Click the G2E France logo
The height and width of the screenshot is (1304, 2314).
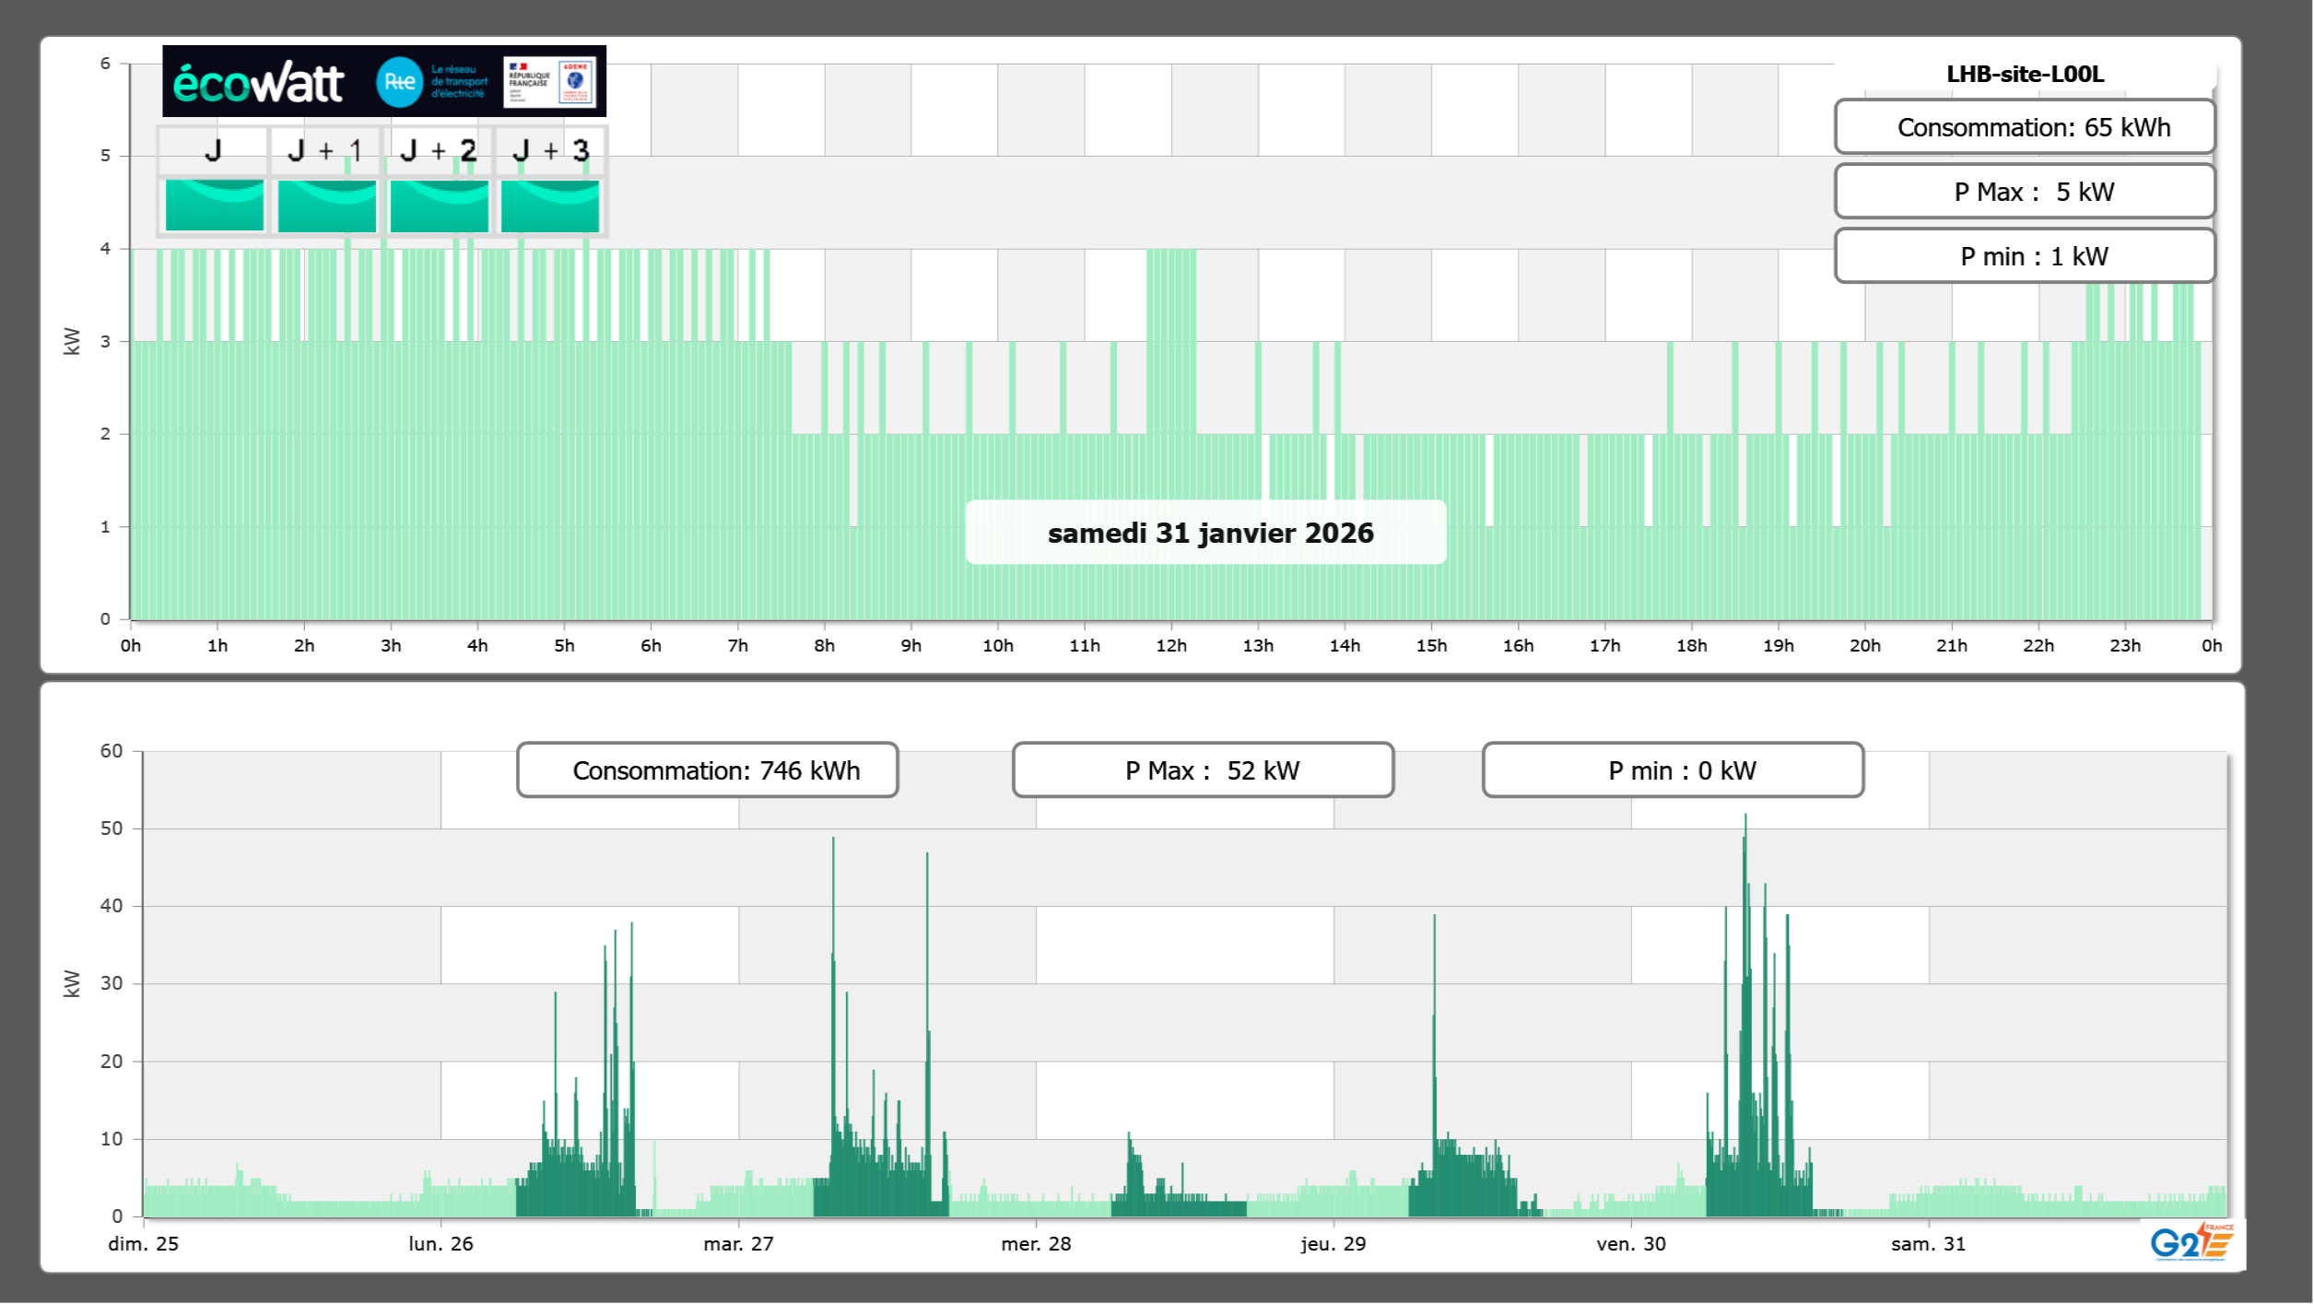(x=2191, y=1241)
